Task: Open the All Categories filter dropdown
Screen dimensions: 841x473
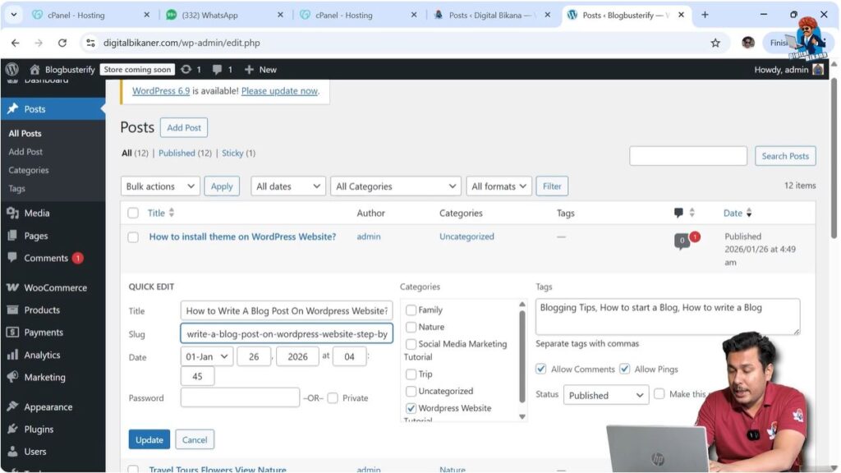Action: point(395,186)
